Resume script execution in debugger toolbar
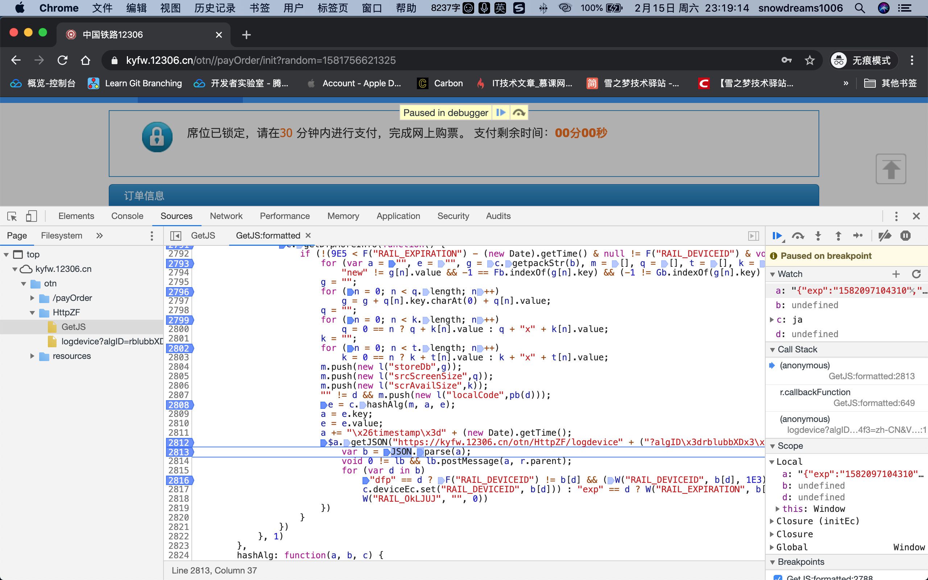The height and width of the screenshot is (580, 928). [x=777, y=236]
